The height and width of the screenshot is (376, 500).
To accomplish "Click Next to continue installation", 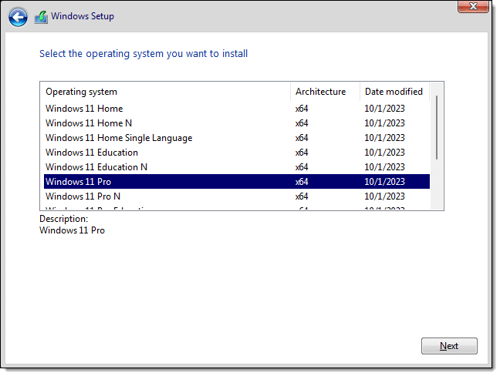I will (x=449, y=346).
